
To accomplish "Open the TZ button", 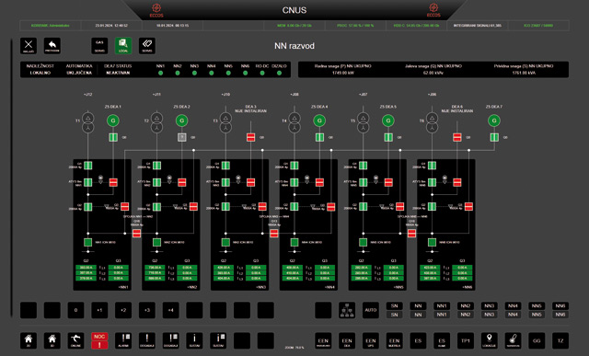I will pos(560,340).
